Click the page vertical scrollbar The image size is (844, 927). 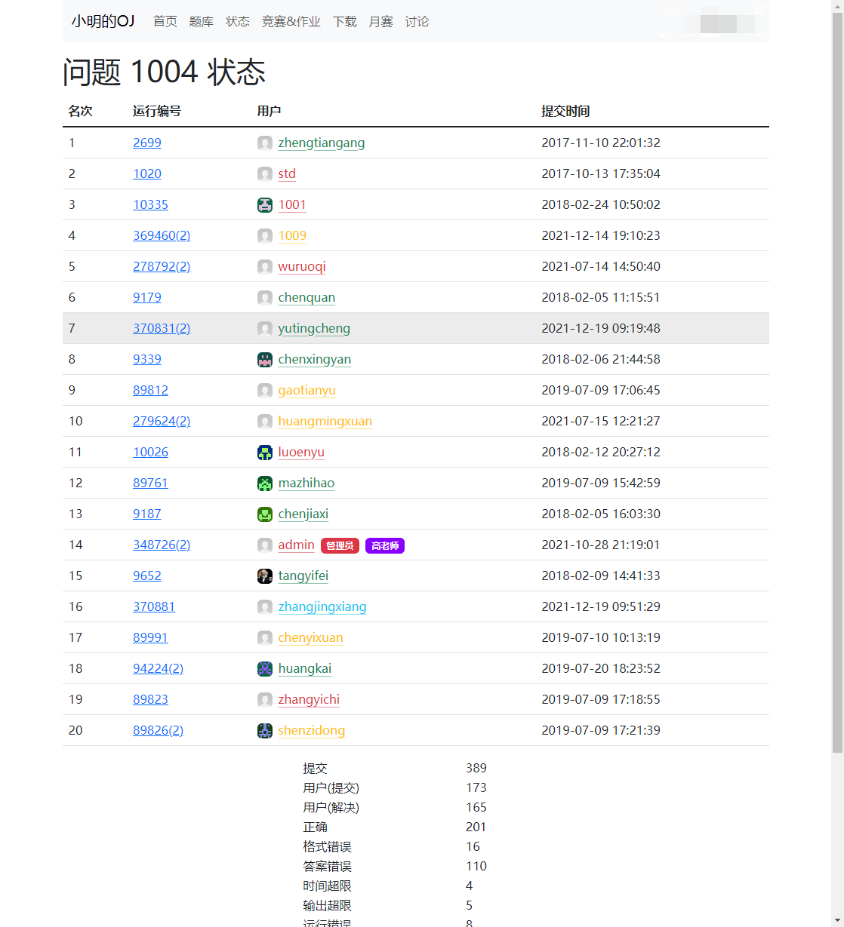[x=837, y=377]
